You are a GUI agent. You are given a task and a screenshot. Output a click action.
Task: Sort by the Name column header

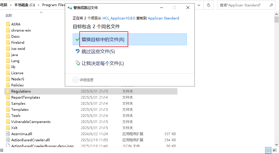click(9, 16)
